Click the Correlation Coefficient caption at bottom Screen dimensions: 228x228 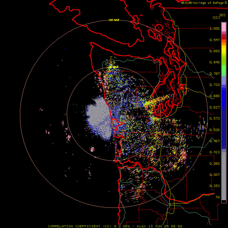[x=115, y=226]
